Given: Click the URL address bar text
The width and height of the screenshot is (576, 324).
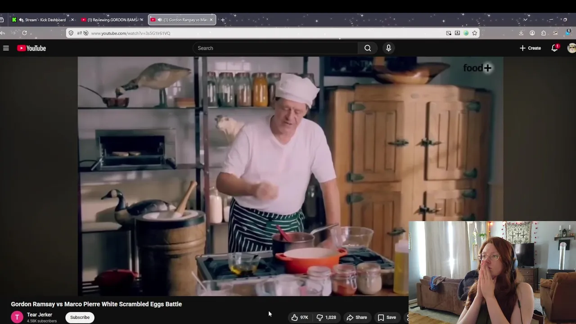Looking at the screenshot, I should [130, 33].
